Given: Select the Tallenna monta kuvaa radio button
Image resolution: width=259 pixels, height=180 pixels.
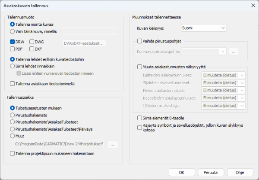Looking at the screenshot, I should (x=12, y=24).
